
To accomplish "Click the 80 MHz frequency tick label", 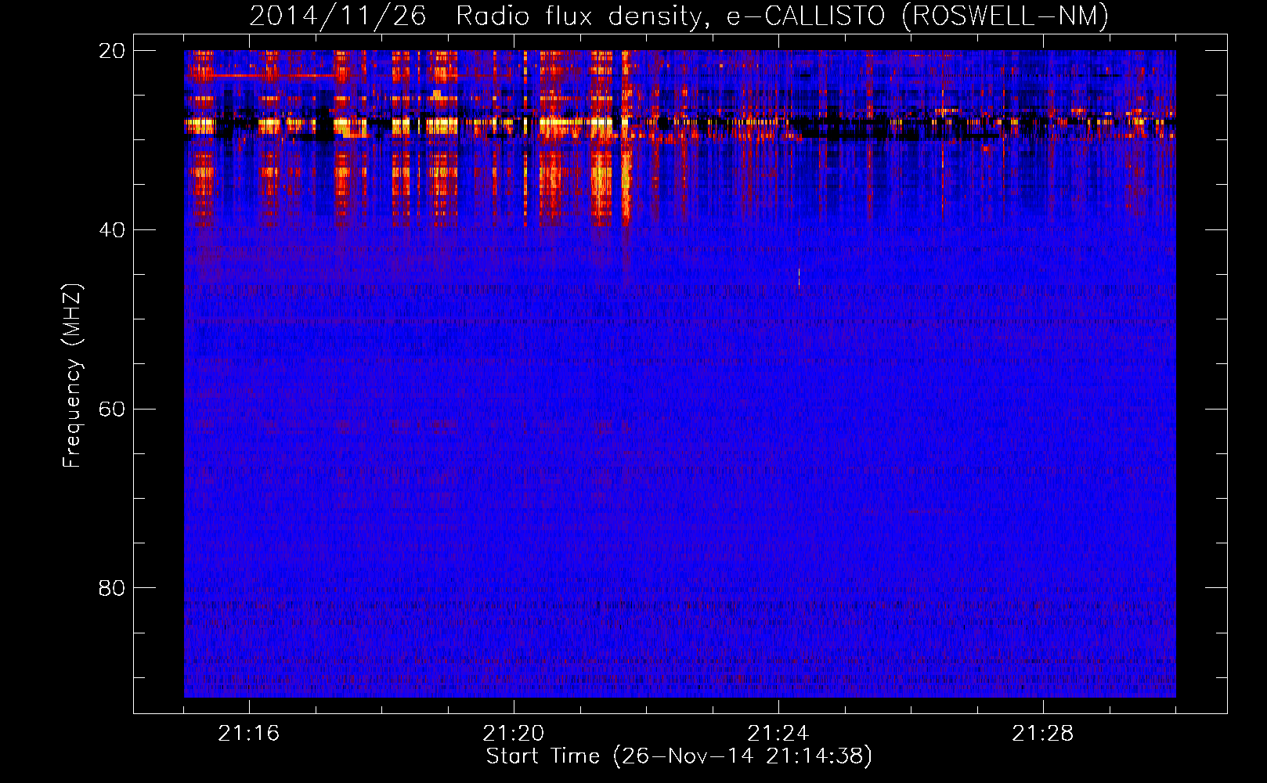I will (x=112, y=588).
